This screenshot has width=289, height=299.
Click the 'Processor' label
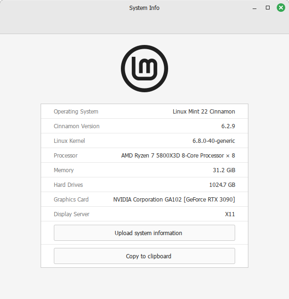66,156
